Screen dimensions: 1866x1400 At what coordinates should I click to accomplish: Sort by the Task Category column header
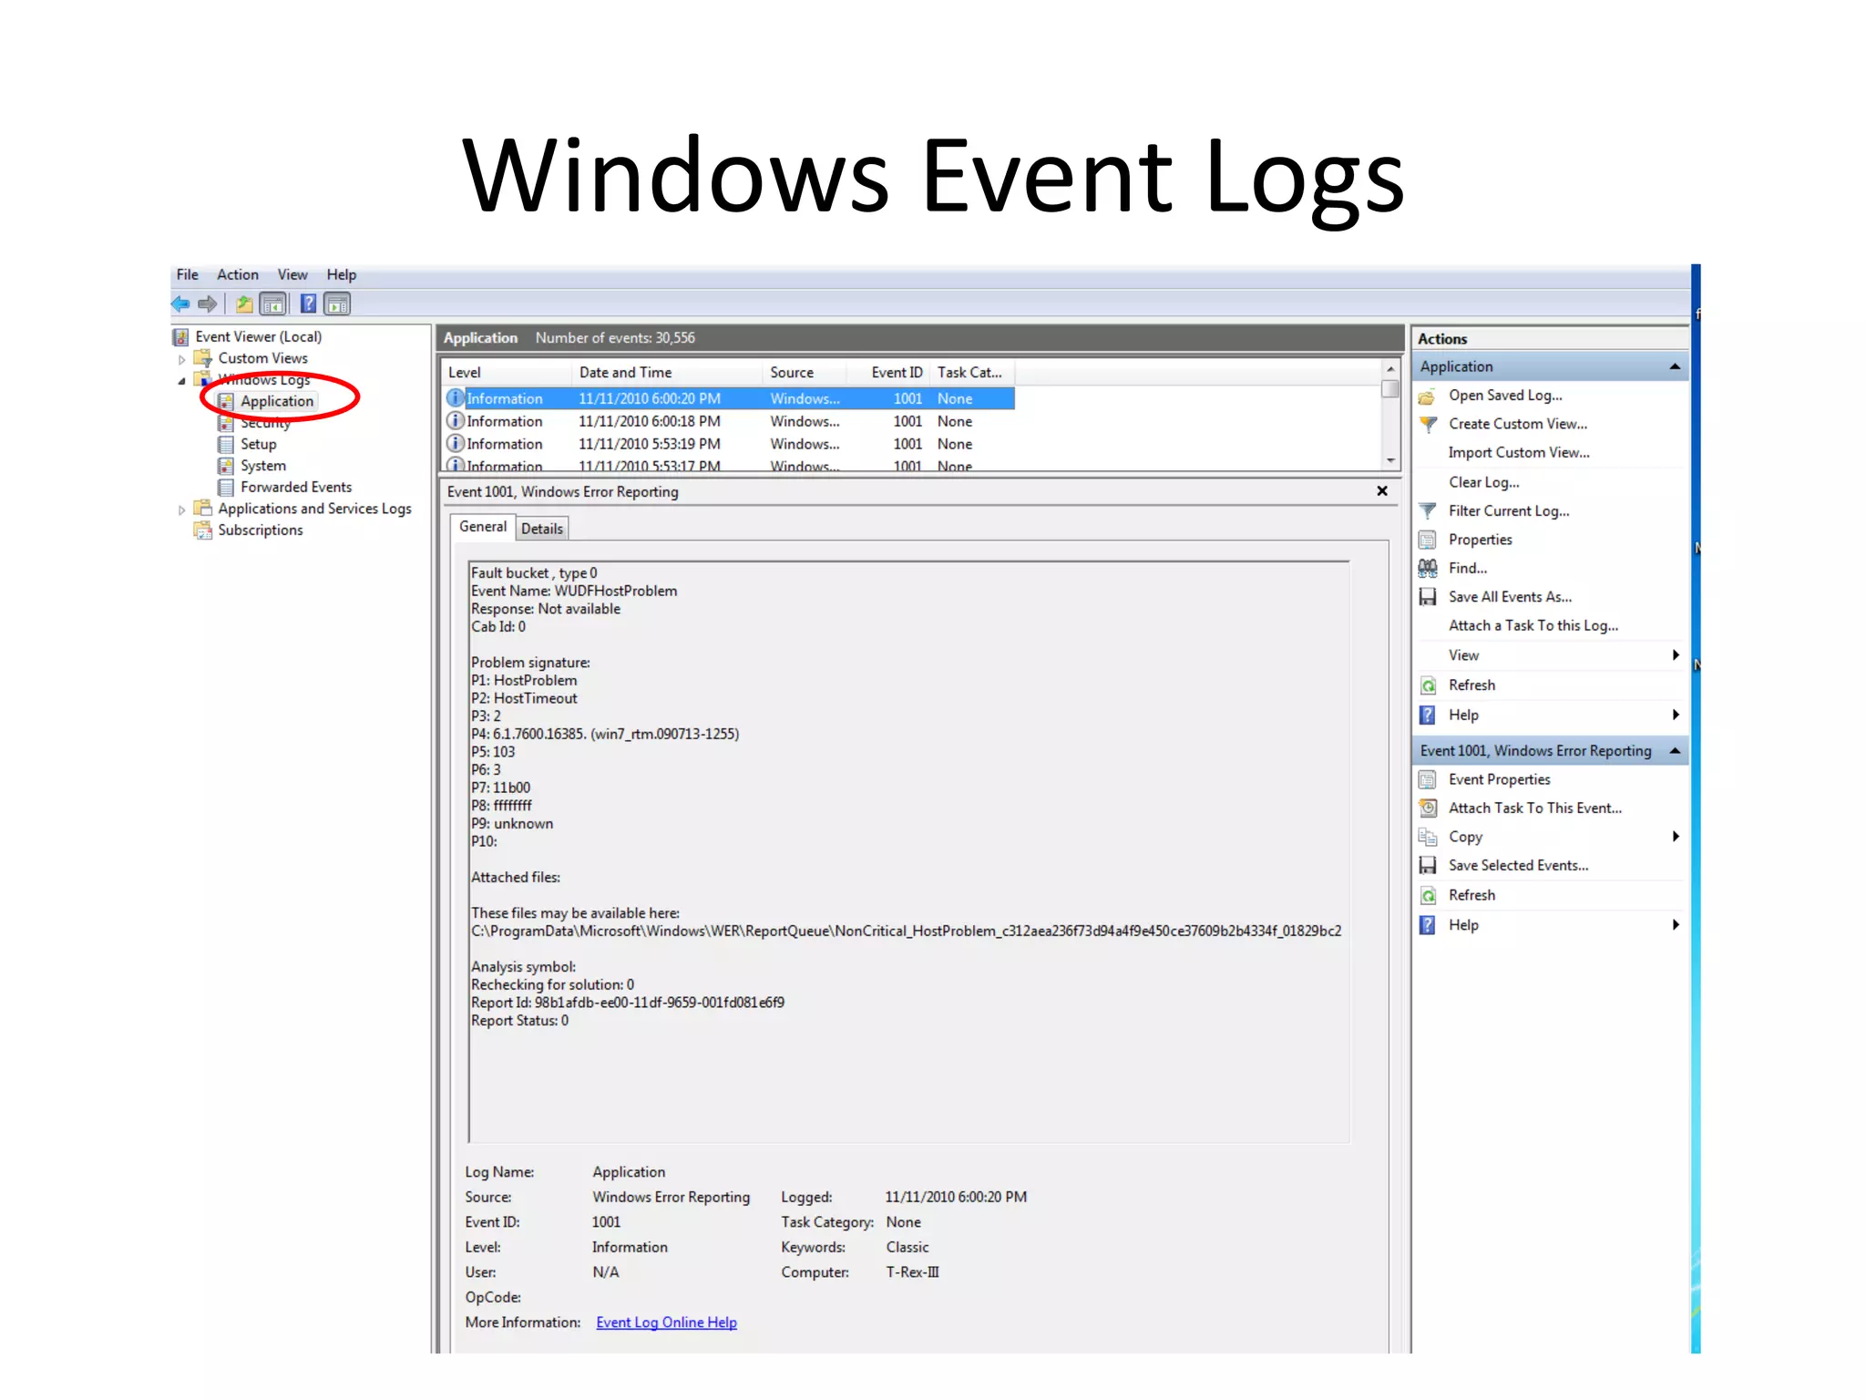click(972, 373)
